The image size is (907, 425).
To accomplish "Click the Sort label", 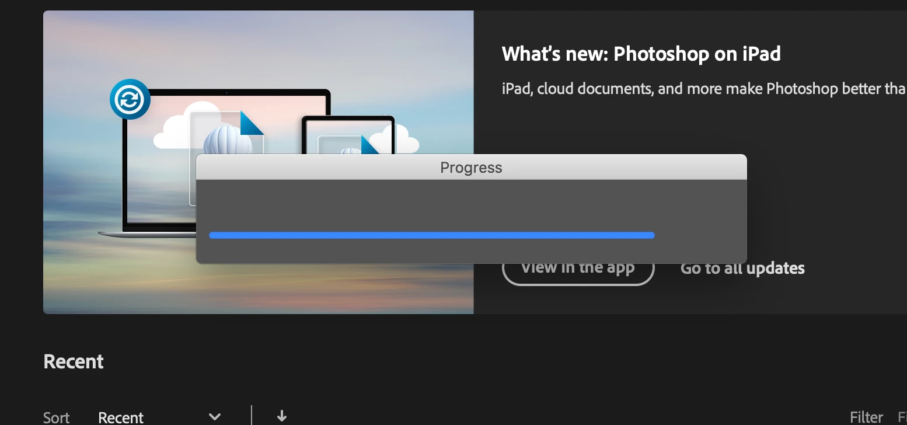I will 57,417.
